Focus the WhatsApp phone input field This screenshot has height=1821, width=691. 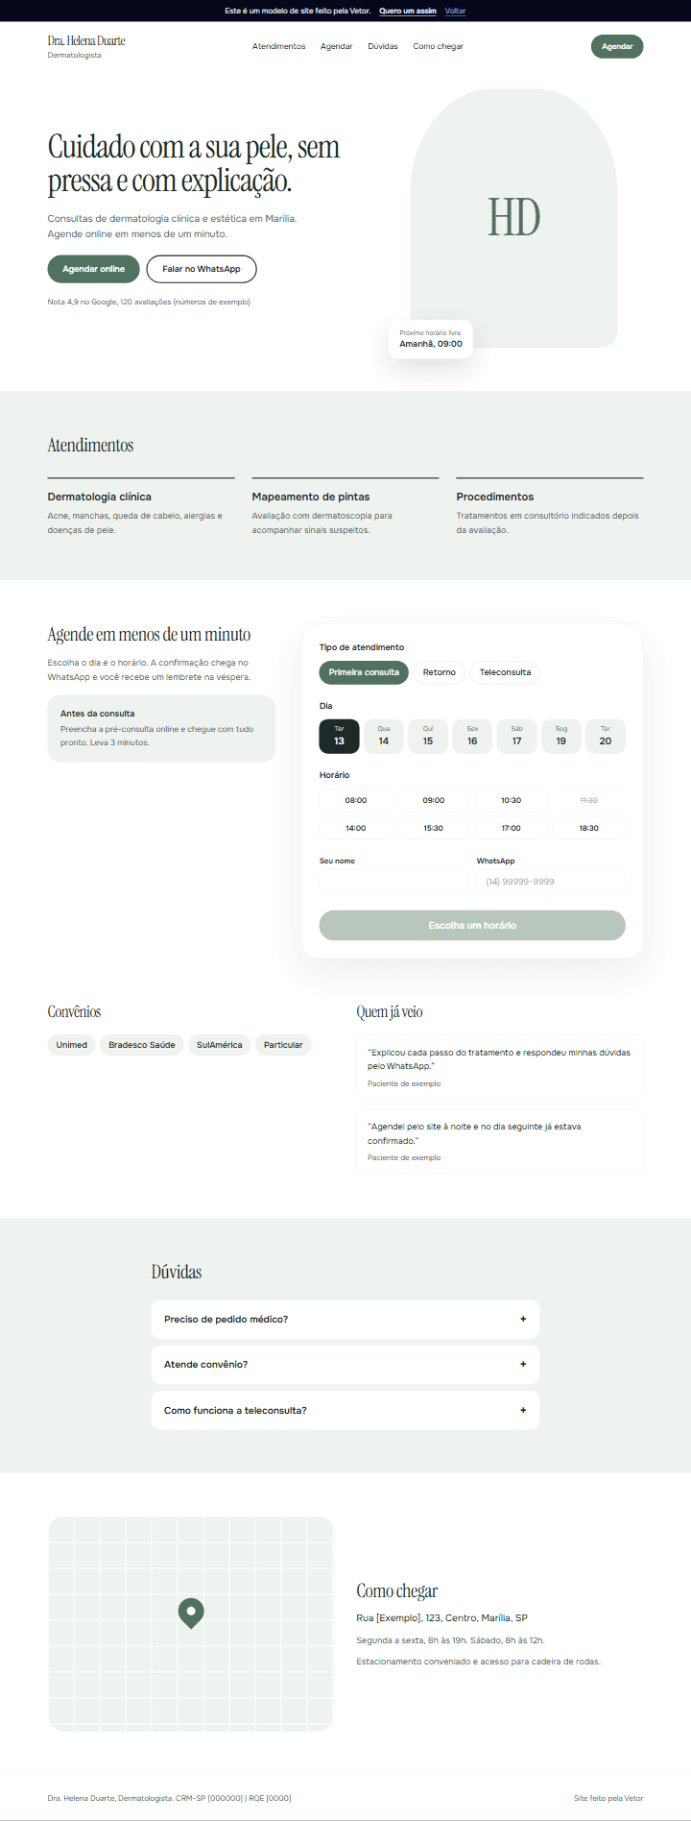(x=551, y=882)
